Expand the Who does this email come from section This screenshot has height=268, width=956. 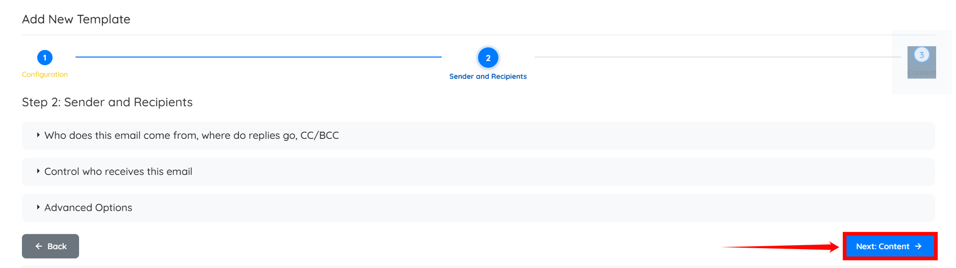point(191,135)
